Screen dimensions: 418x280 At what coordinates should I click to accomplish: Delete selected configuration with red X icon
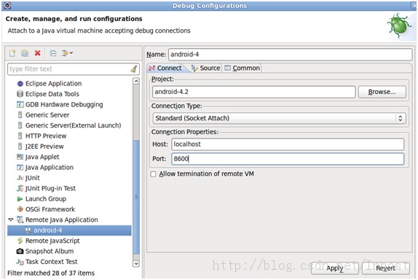[x=38, y=52]
